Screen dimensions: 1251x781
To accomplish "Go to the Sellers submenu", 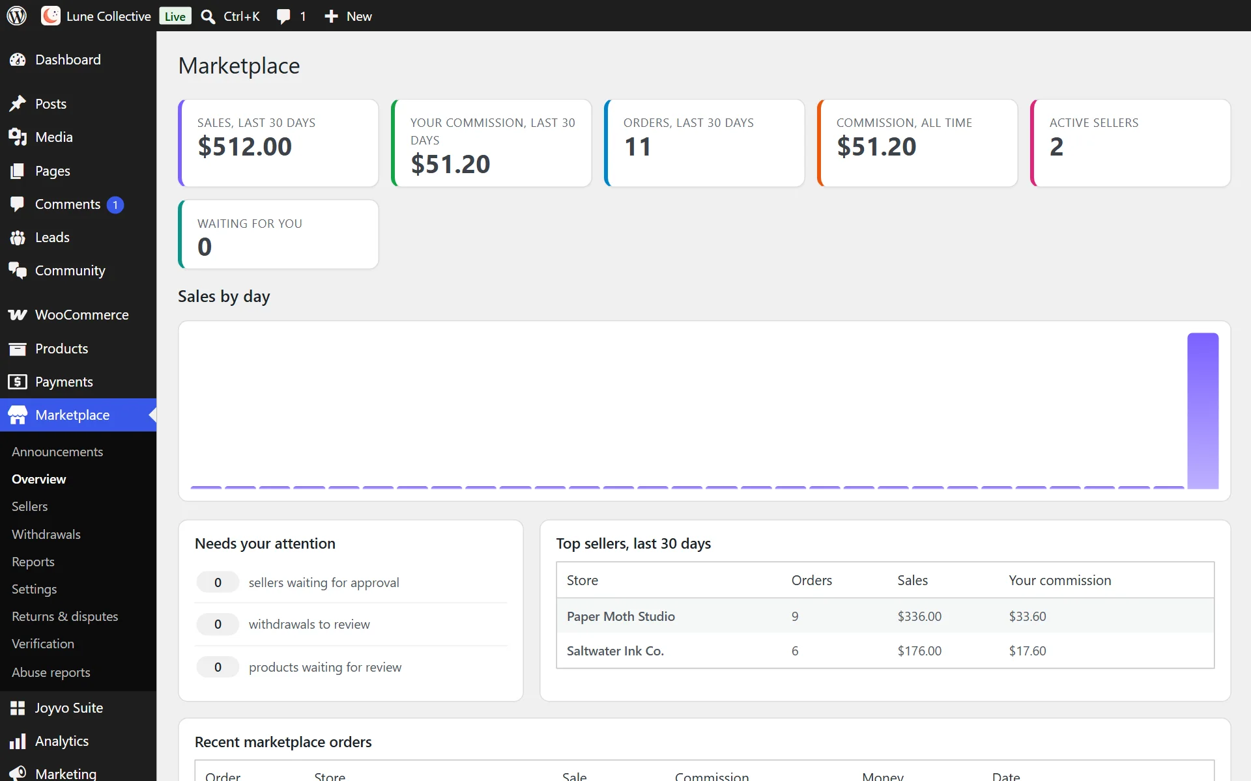I will click(30, 506).
